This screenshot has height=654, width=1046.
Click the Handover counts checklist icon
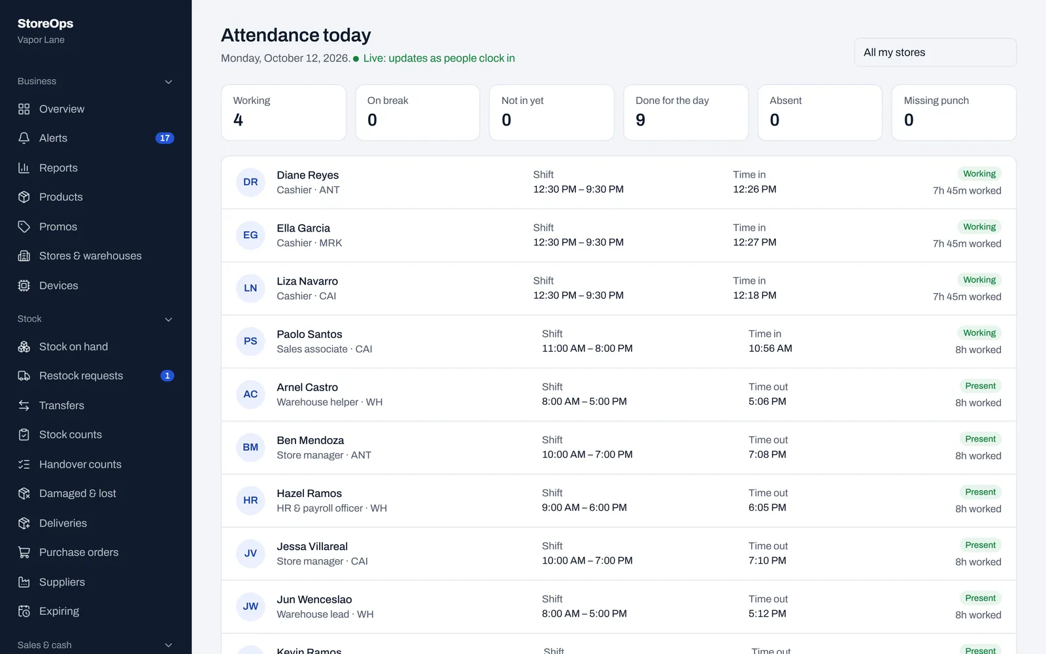24,464
